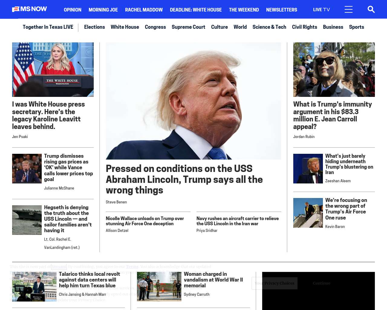Viewport: 387px width, 310px height.
Task: Open Steve Benen author page
Action: 116,202
